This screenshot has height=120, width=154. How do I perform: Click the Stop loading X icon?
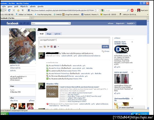pos(14,10)
